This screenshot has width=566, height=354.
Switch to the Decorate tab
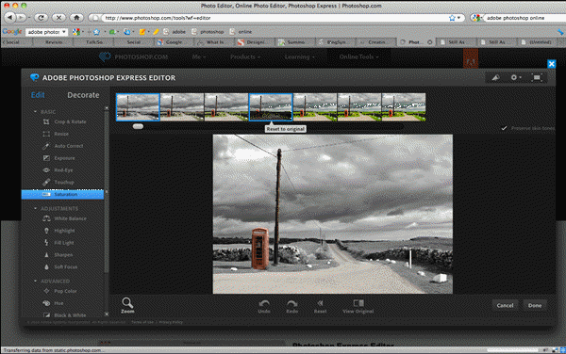tap(83, 95)
